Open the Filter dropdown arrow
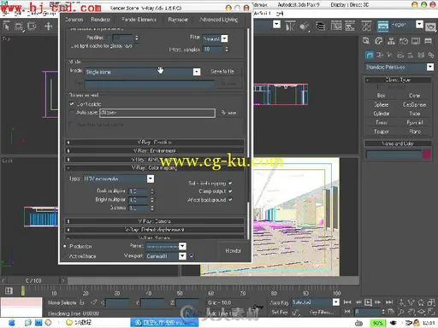Screen dimensions: 438x328 click(x=224, y=38)
